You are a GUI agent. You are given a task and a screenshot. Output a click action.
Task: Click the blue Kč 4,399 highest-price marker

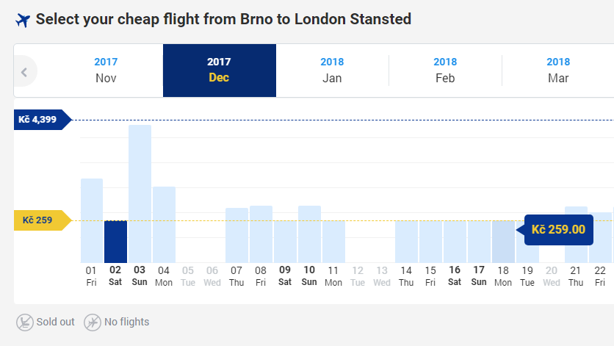pos(43,120)
